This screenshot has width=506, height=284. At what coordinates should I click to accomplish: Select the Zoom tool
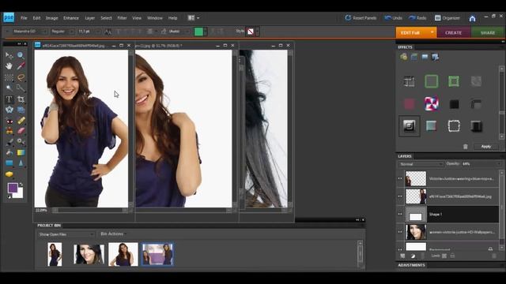21,55
